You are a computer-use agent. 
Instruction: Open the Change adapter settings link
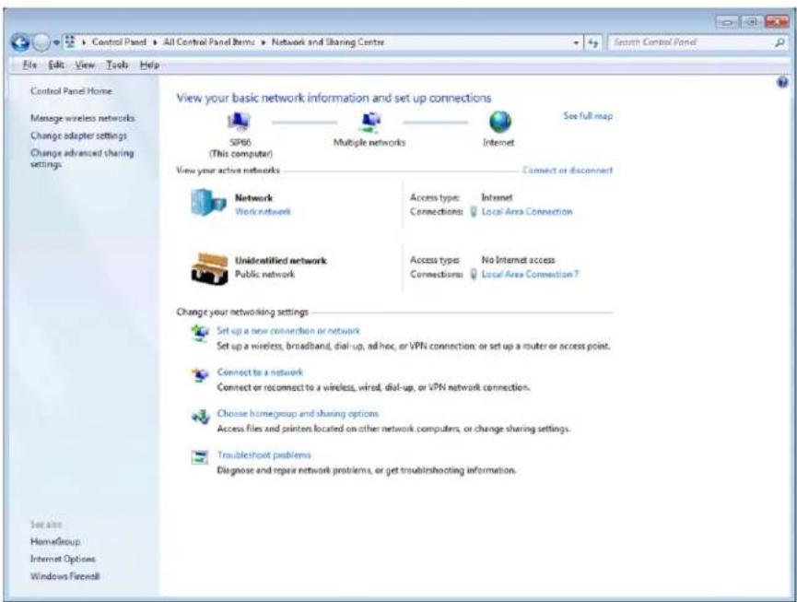click(78, 136)
